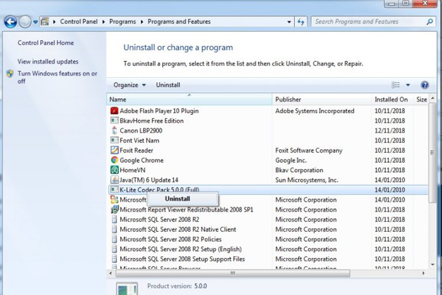
Task: Select the Canon LBP2900 icon
Action: [x=114, y=130]
